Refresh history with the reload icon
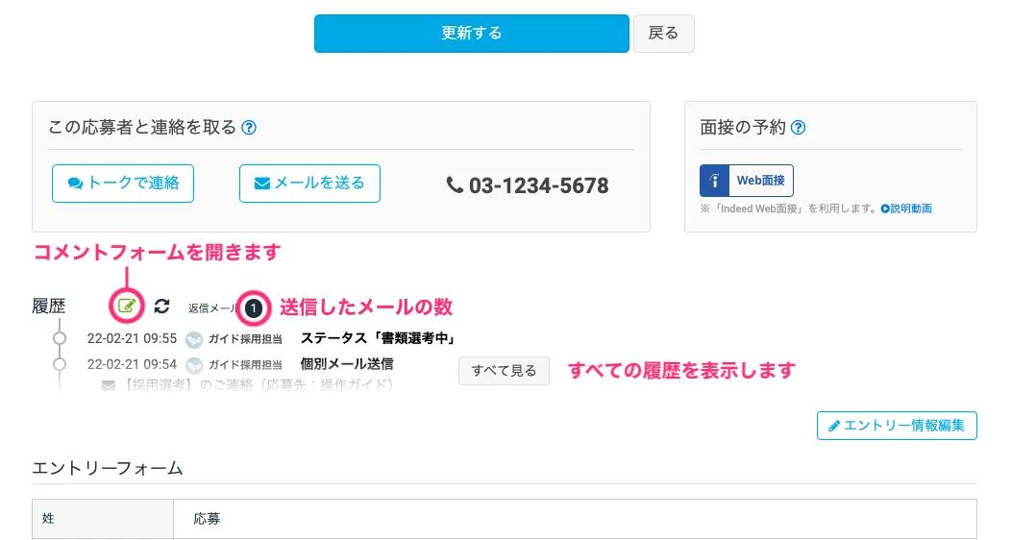Image resolution: width=1011 pixels, height=540 pixels. click(161, 307)
